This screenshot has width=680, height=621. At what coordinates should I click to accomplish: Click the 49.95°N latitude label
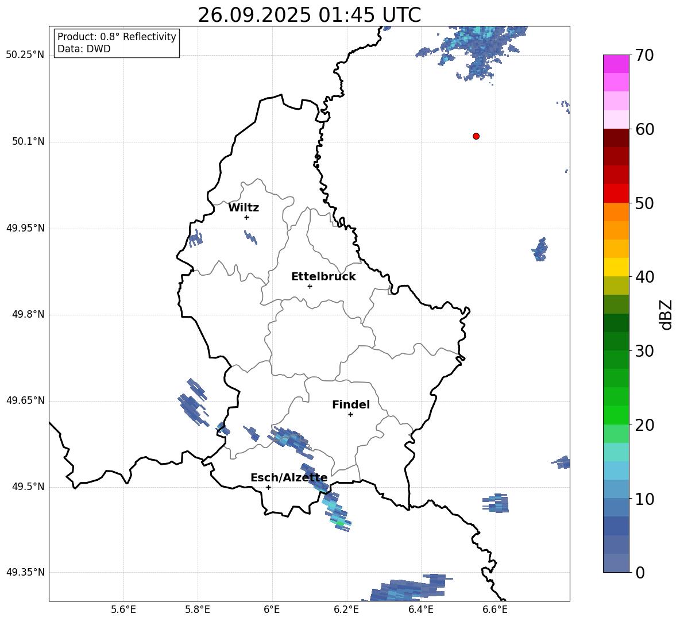[25, 228]
